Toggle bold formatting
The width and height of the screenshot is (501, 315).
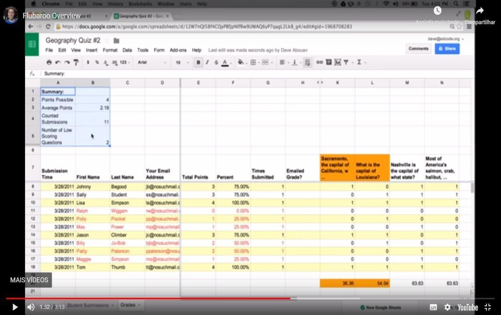[198, 62]
